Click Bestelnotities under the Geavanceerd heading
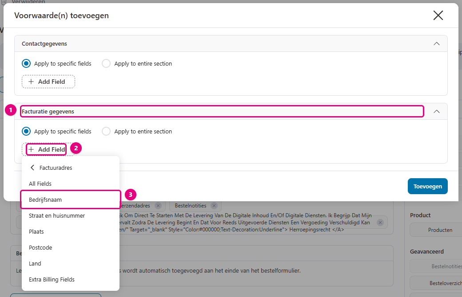 [x=436, y=266]
